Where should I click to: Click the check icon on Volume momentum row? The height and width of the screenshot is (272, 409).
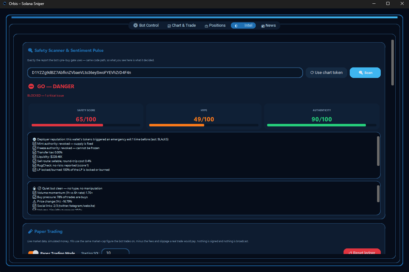click(x=34, y=193)
